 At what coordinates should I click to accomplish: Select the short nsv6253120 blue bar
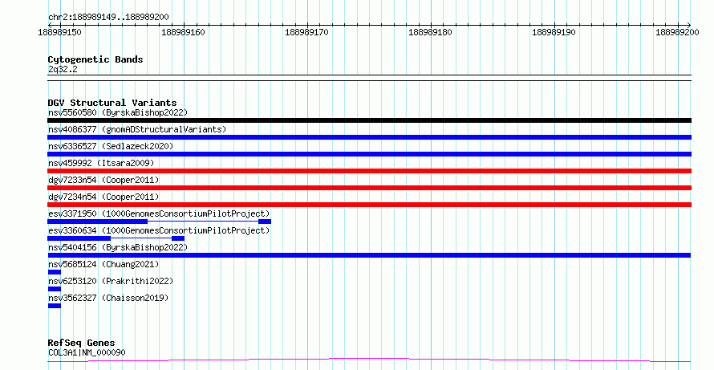[x=55, y=289]
